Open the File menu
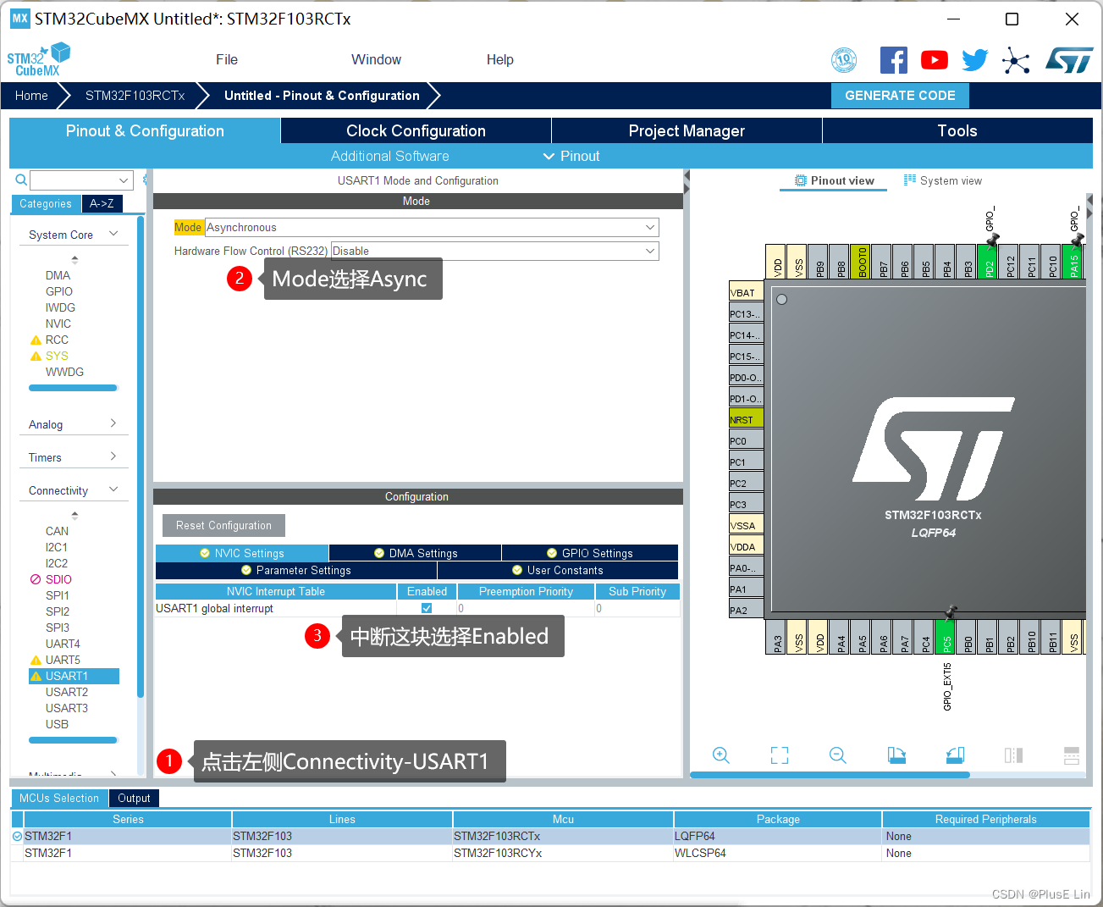 coord(227,59)
